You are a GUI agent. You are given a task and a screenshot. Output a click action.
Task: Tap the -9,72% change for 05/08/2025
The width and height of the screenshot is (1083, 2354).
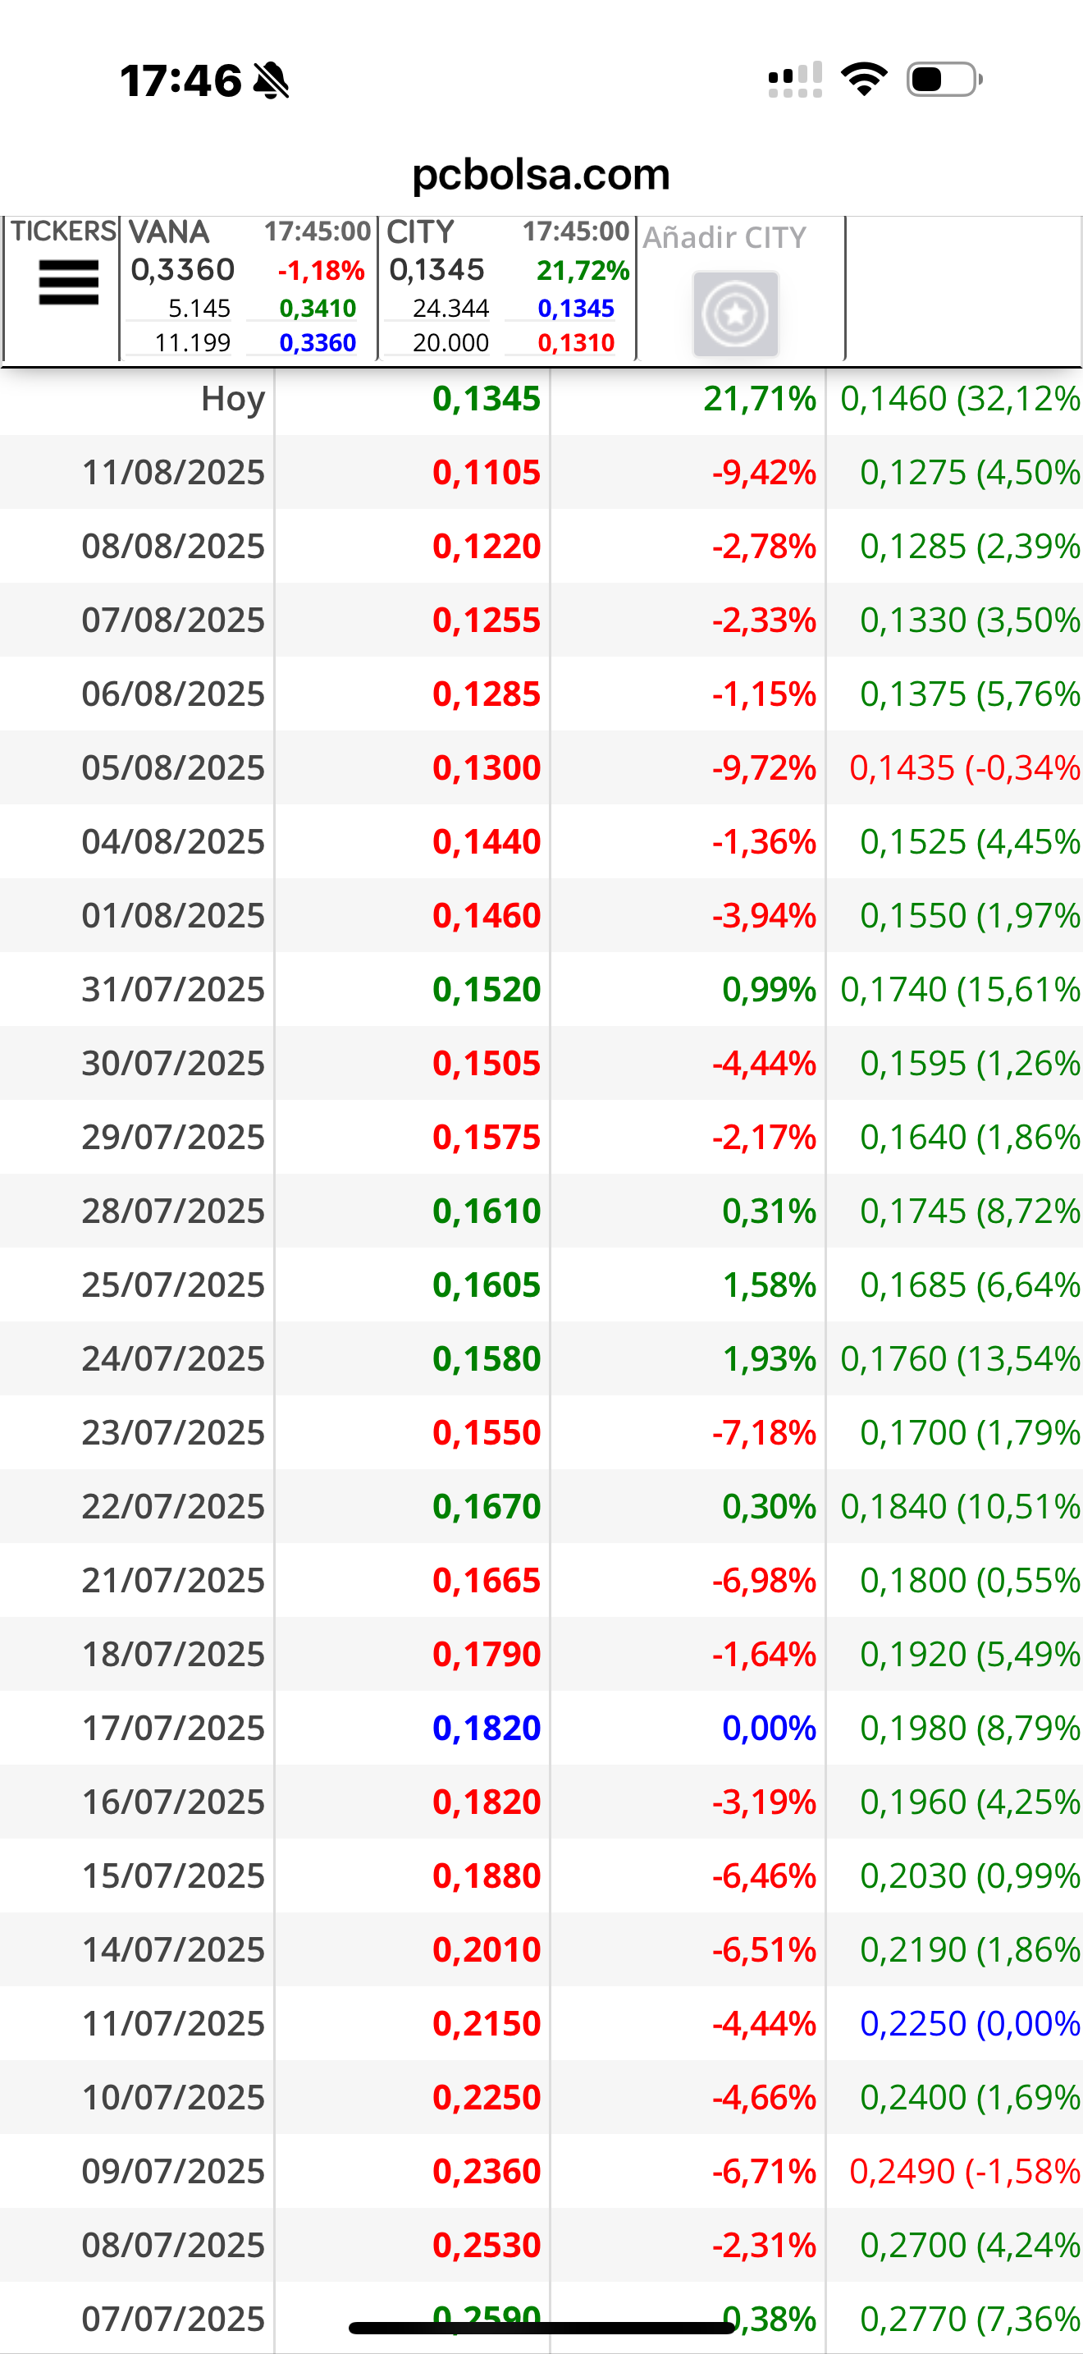pos(763,767)
